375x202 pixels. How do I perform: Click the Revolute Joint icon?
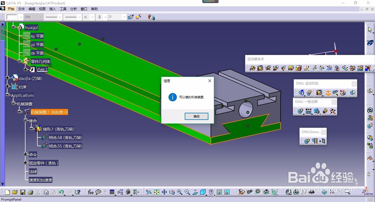252,68
